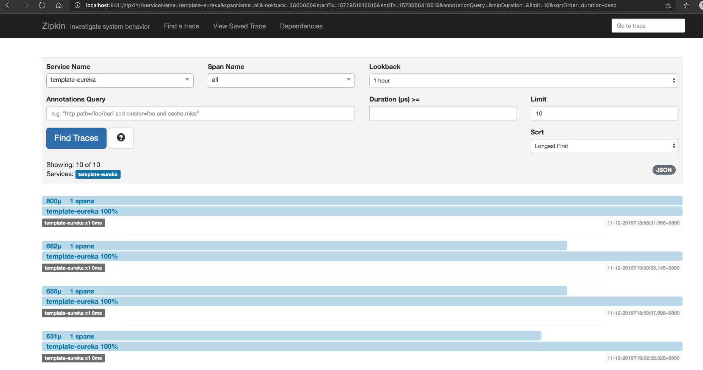703x370 pixels.
Task: Open the Find a trace tab
Action: pos(181,26)
